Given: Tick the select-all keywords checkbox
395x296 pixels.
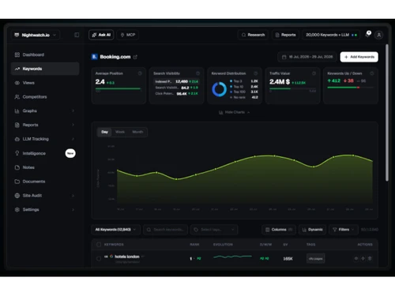Looking at the screenshot, I should tap(99, 245).
